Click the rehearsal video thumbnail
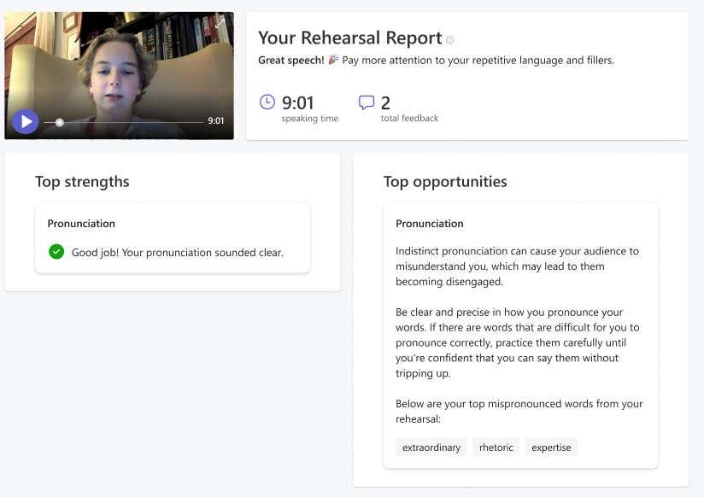The width and height of the screenshot is (704, 497). pos(119,75)
